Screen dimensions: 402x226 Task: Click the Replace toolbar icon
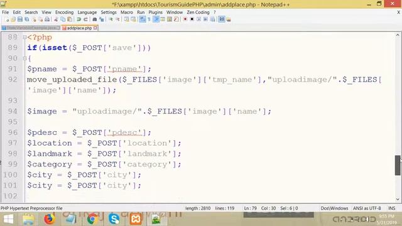(x=102, y=19)
